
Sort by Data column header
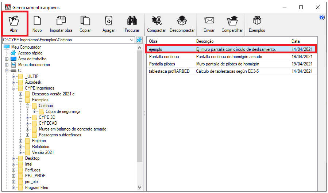303,41
